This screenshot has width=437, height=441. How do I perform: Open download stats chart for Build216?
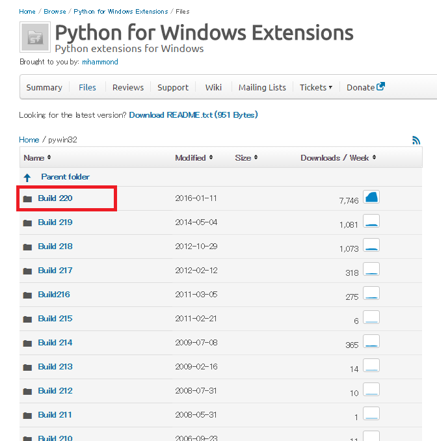[371, 293]
